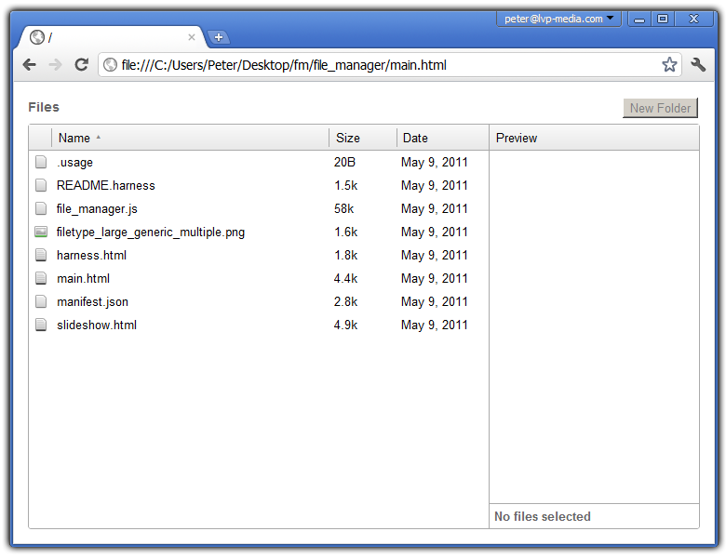Close the current tab titled /
This screenshot has height=558, width=726.
pos(191,37)
